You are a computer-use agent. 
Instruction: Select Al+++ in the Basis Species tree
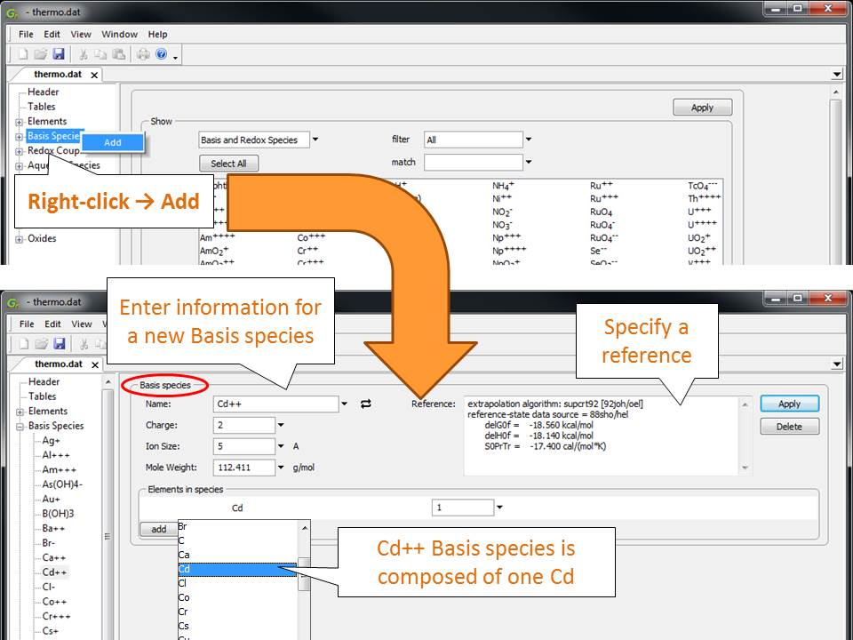56,455
